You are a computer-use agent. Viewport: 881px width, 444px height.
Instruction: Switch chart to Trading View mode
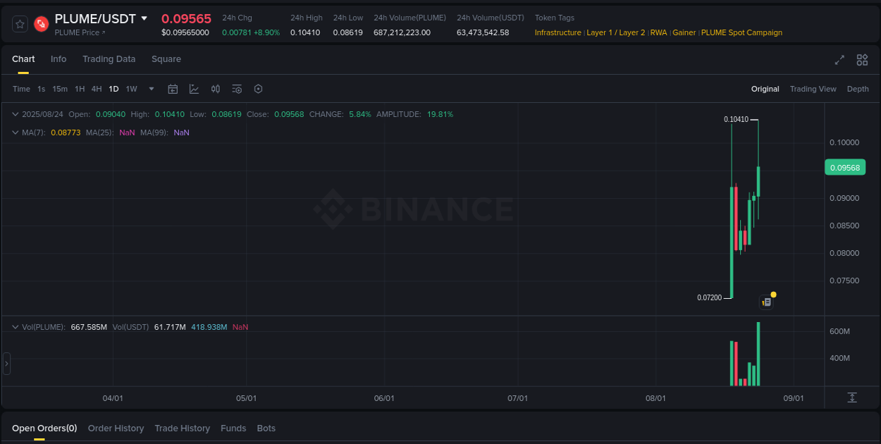[813, 89]
